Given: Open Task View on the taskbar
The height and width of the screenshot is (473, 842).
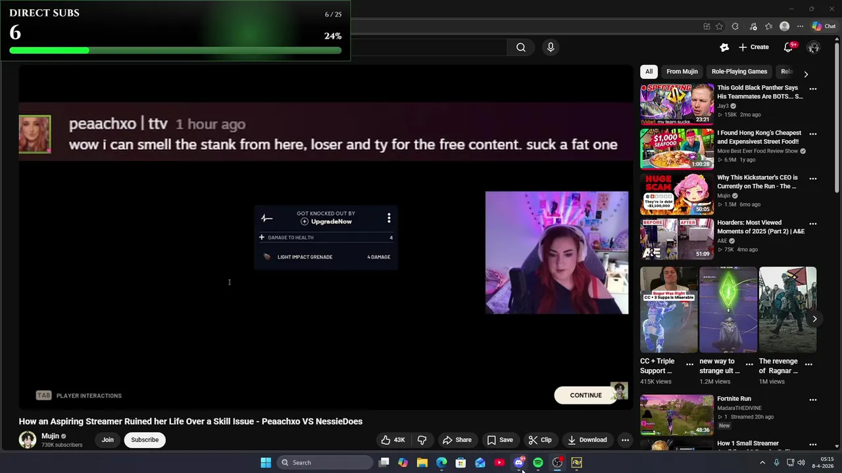Looking at the screenshot, I should [384, 462].
